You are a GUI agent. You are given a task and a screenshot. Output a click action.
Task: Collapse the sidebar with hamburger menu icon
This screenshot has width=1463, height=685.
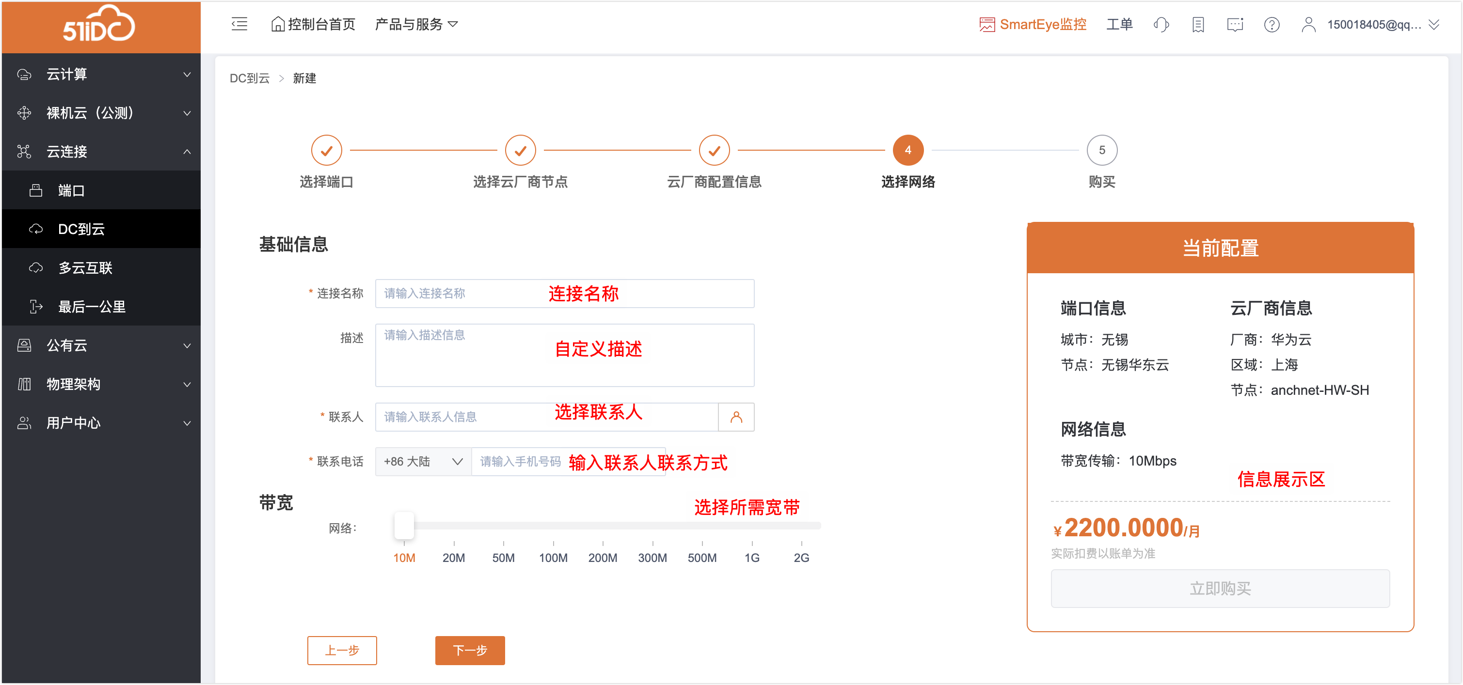coord(239,24)
